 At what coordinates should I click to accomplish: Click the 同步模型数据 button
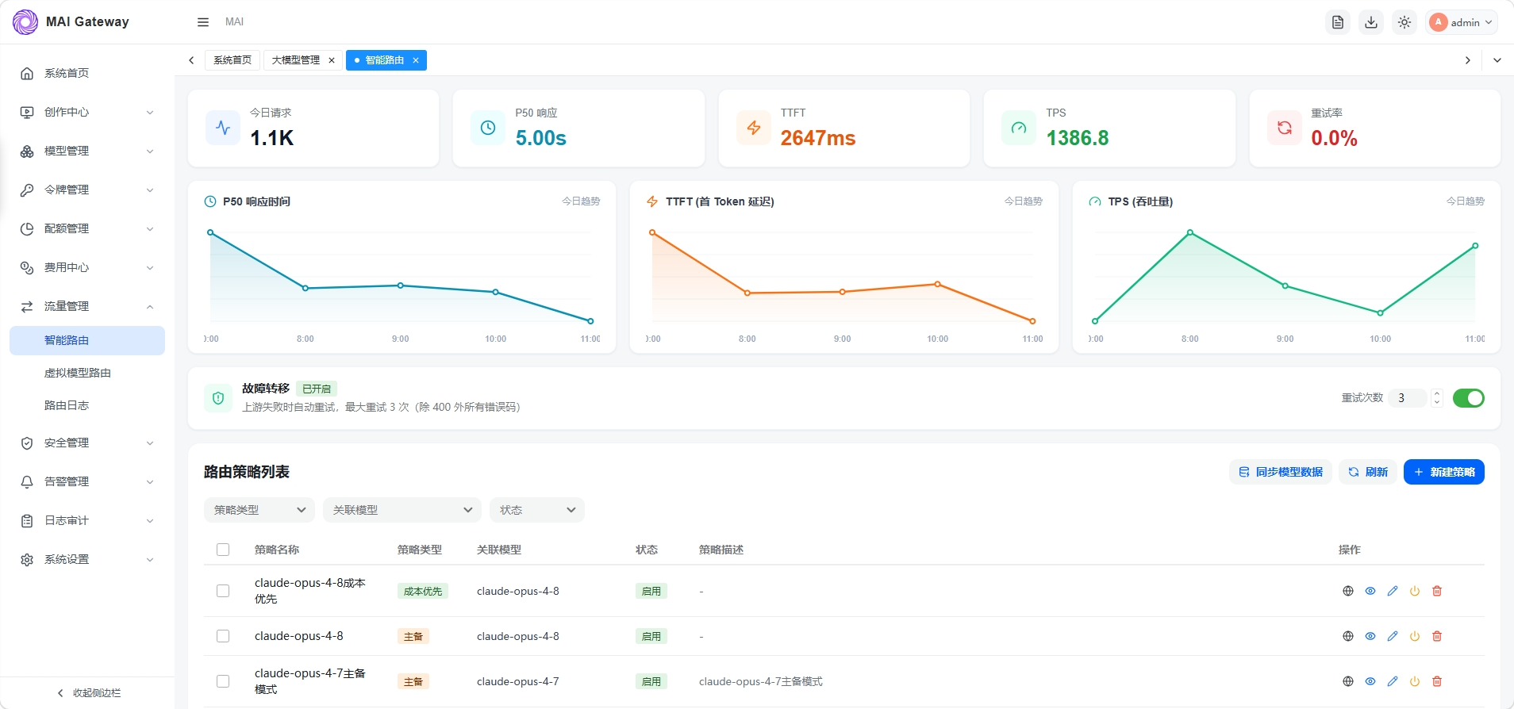pos(1281,472)
